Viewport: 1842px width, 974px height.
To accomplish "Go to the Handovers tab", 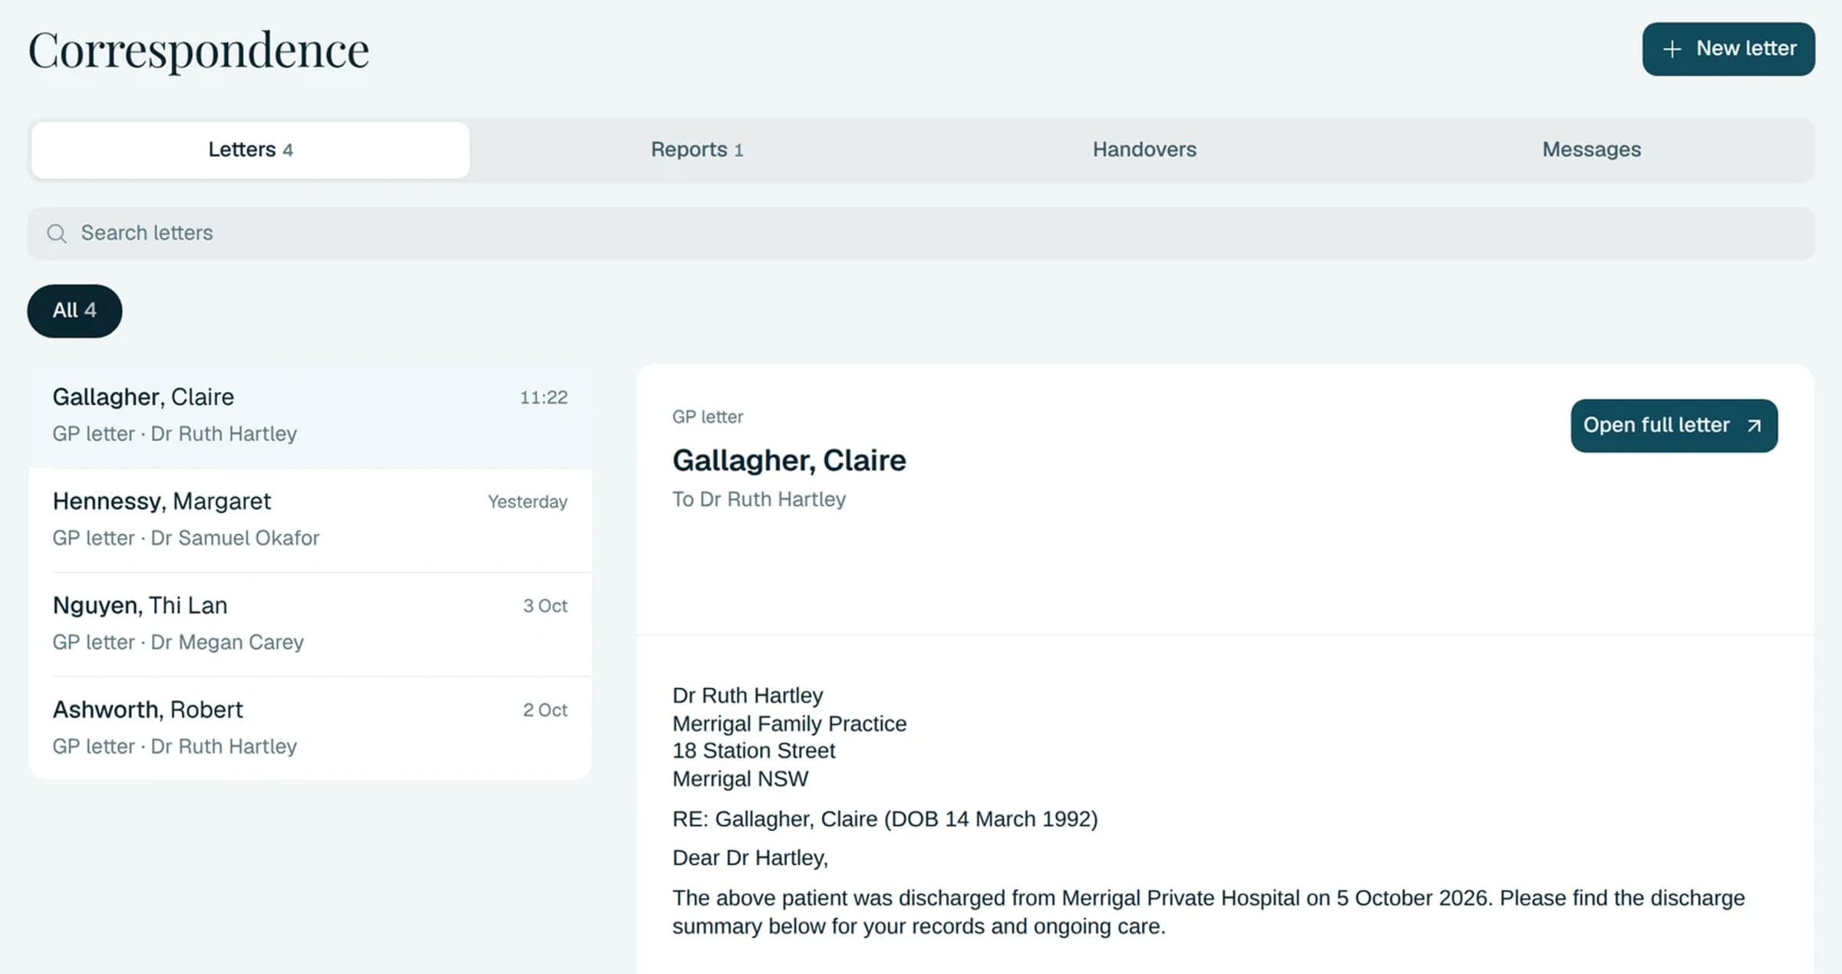I will (x=1144, y=150).
